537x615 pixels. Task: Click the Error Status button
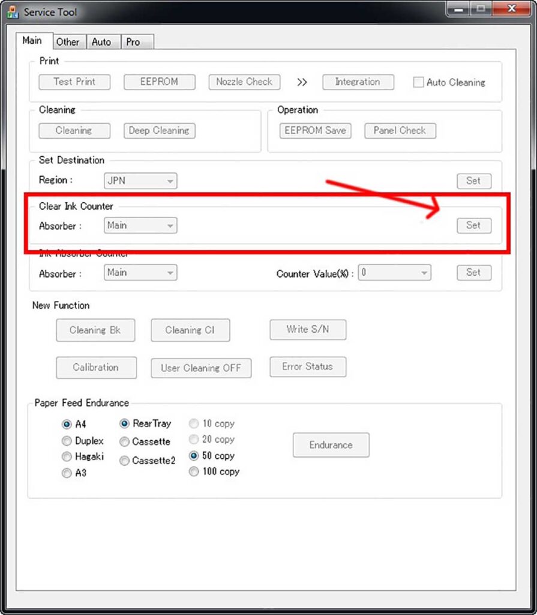tap(307, 366)
